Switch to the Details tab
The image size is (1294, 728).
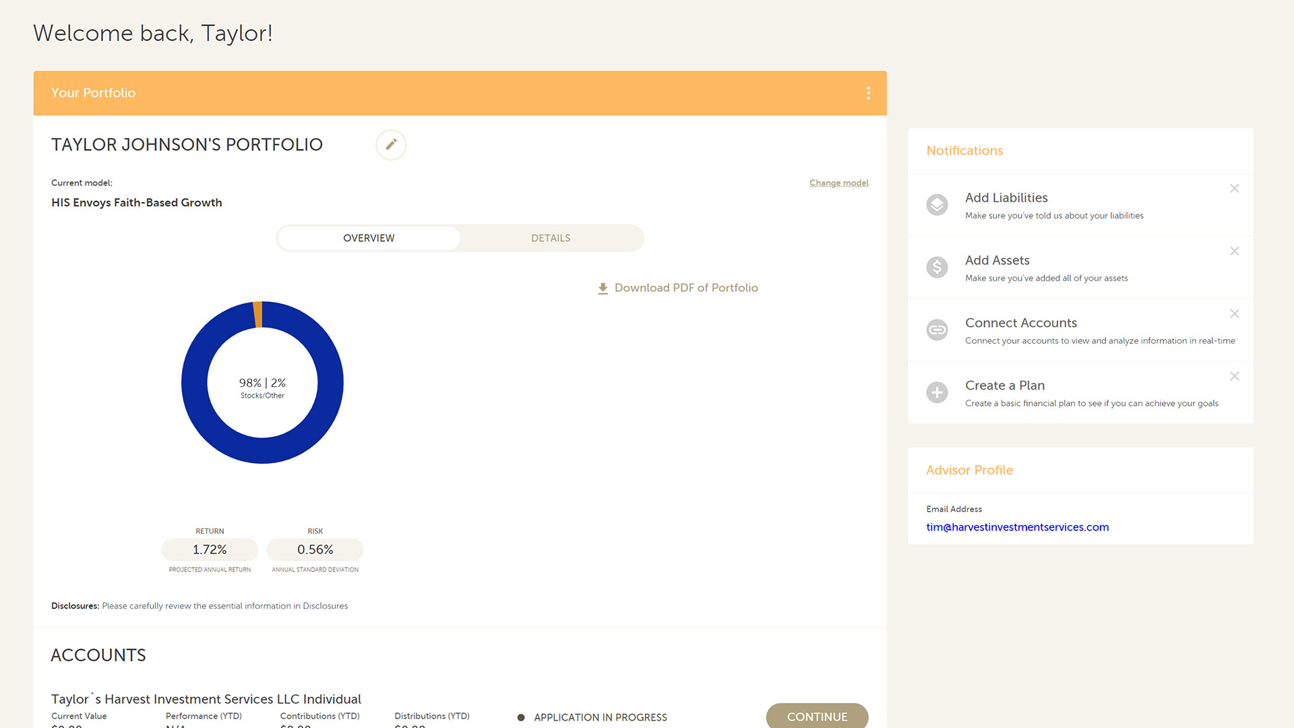(551, 238)
